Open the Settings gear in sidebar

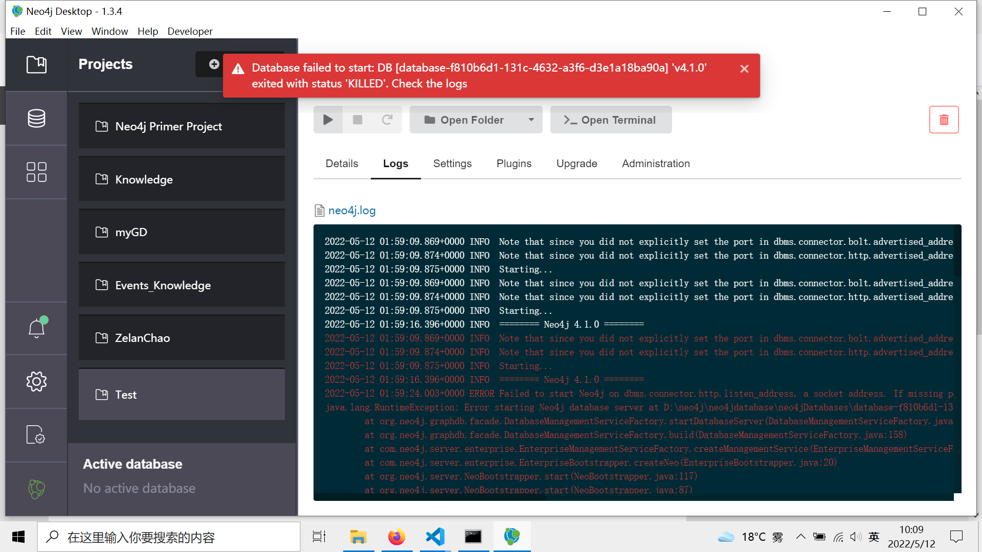[x=36, y=381]
